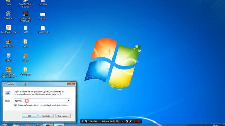Click the magnifier zoom icon on recorder bar

point(86,121)
